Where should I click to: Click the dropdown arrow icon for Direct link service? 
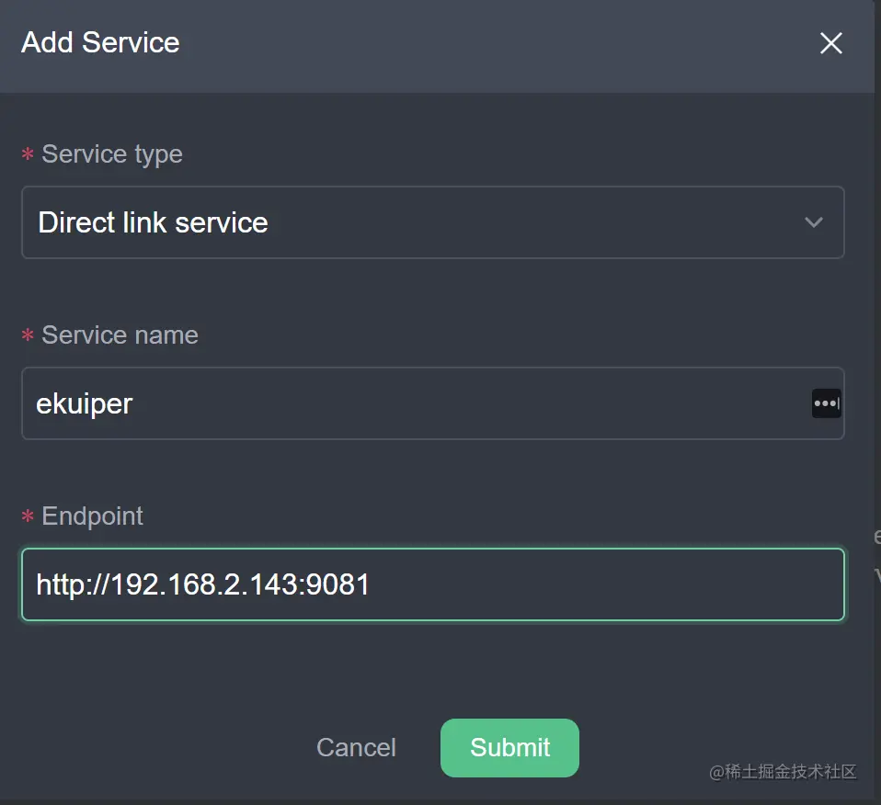pos(813,222)
